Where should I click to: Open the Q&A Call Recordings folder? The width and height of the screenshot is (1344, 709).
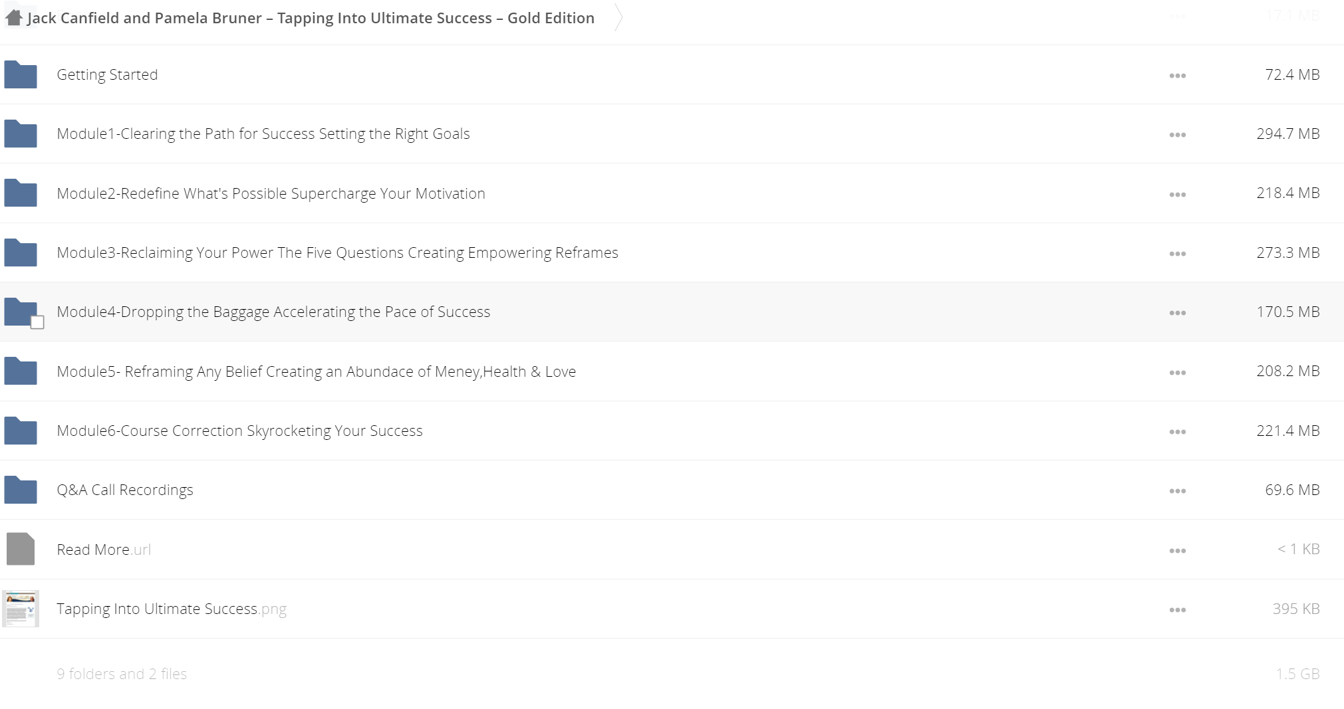coord(124,490)
